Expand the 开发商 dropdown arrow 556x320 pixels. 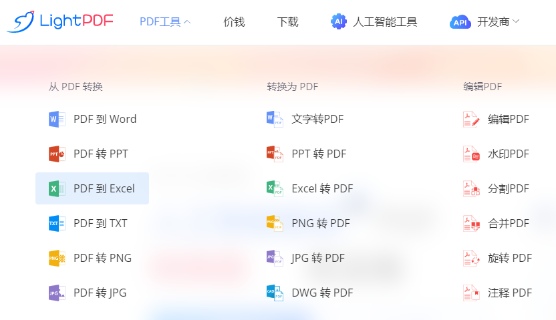tap(516, 21)
